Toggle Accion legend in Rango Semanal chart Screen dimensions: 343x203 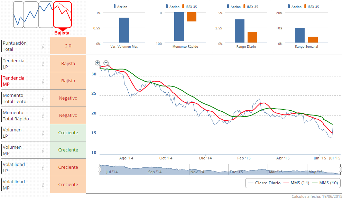coord(295,7)
